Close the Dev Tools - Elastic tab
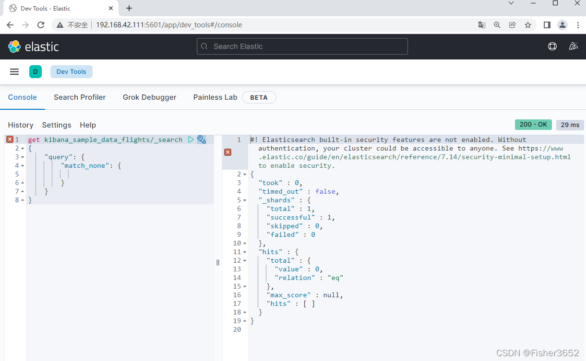586x361 pixels. [x=111, y=8]
